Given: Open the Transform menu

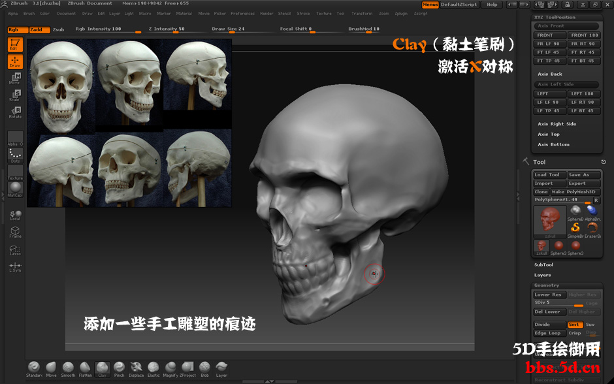Looking at the screenshot, I should pos(362,13).
